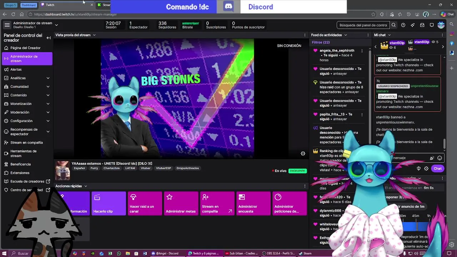
Task: Open options for papita_frita_13 follow event
Action: 362,115
